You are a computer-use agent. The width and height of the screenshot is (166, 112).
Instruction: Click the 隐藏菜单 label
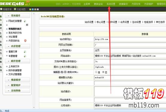pyautogui.click(x=7, y=9)
